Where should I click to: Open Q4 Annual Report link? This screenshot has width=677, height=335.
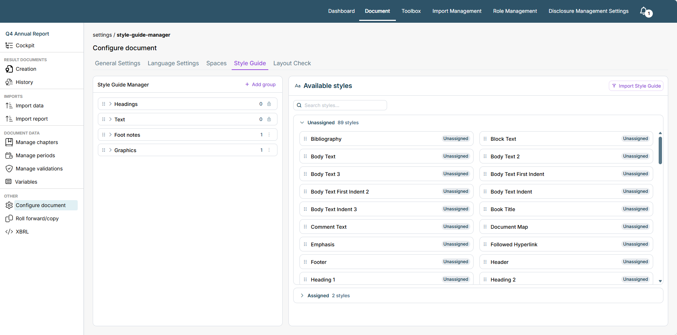(x=27, y=34)
